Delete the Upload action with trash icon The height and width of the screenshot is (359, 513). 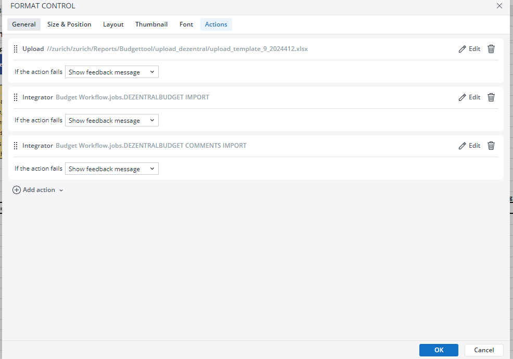(491, 49)
